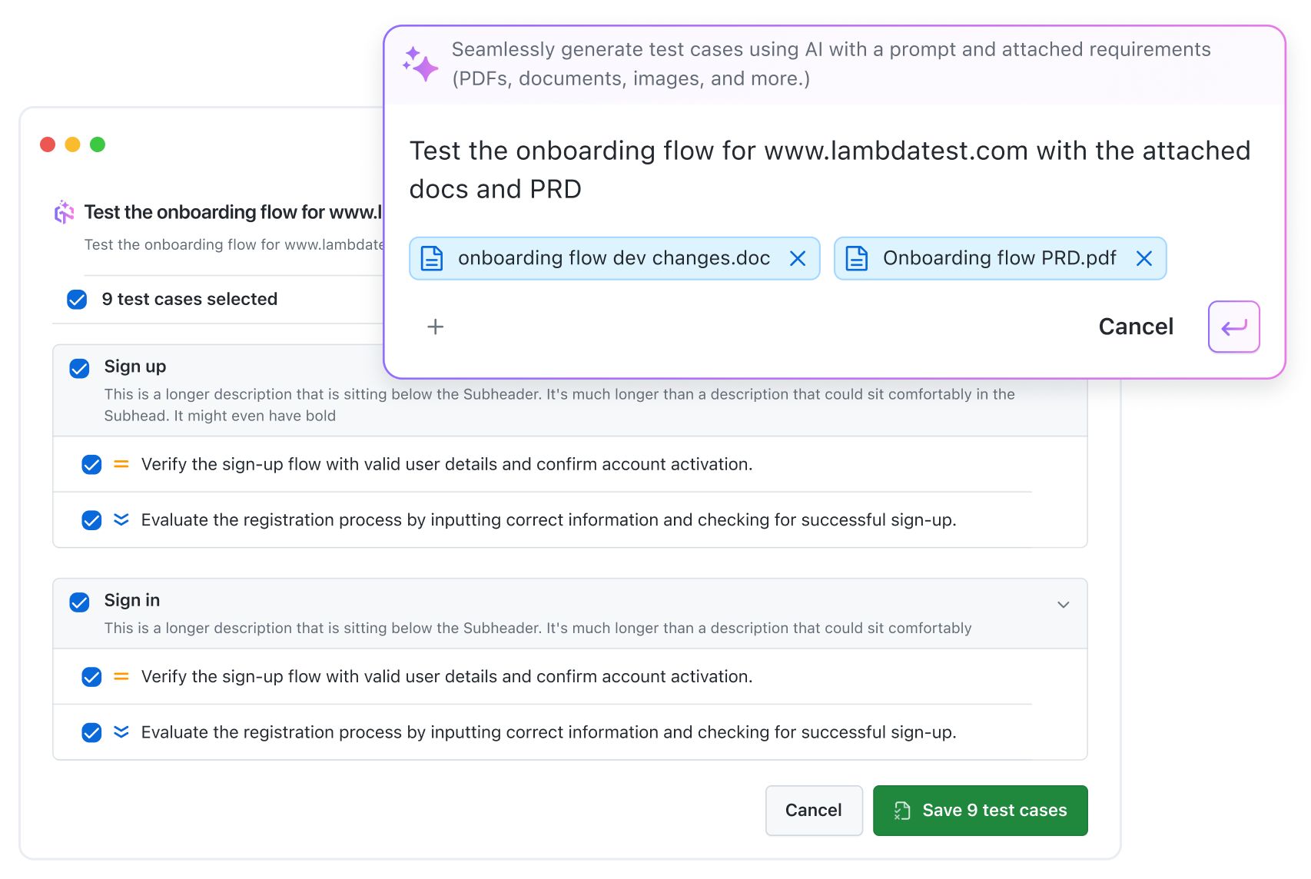Click into the prompt text field
The height and width of the screenshot is (879, 1311).
coord(830,170)
